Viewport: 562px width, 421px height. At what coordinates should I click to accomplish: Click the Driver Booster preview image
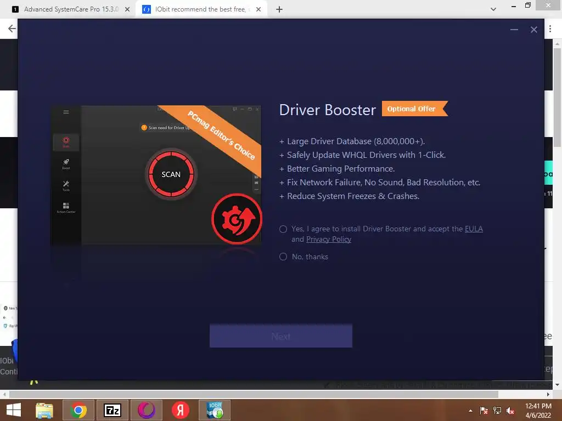tap(155, 175)
